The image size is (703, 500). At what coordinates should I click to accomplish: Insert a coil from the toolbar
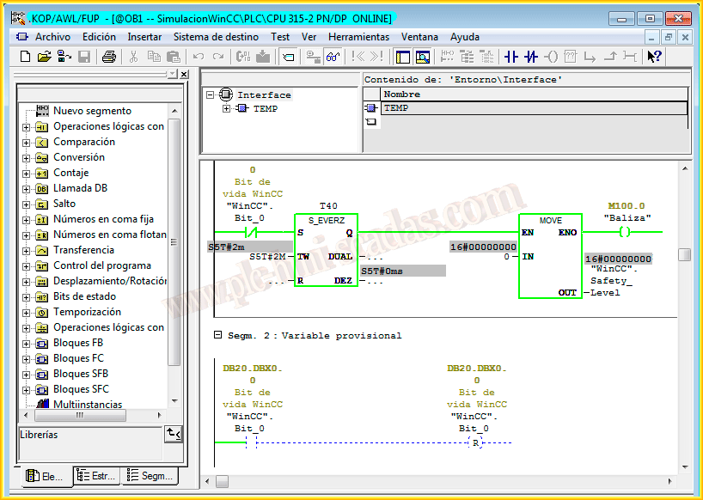pyautogui.click(x=551, y=57)
